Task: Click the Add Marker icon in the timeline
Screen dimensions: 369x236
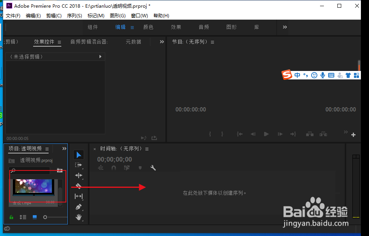Action: click(x=140, y=168)
